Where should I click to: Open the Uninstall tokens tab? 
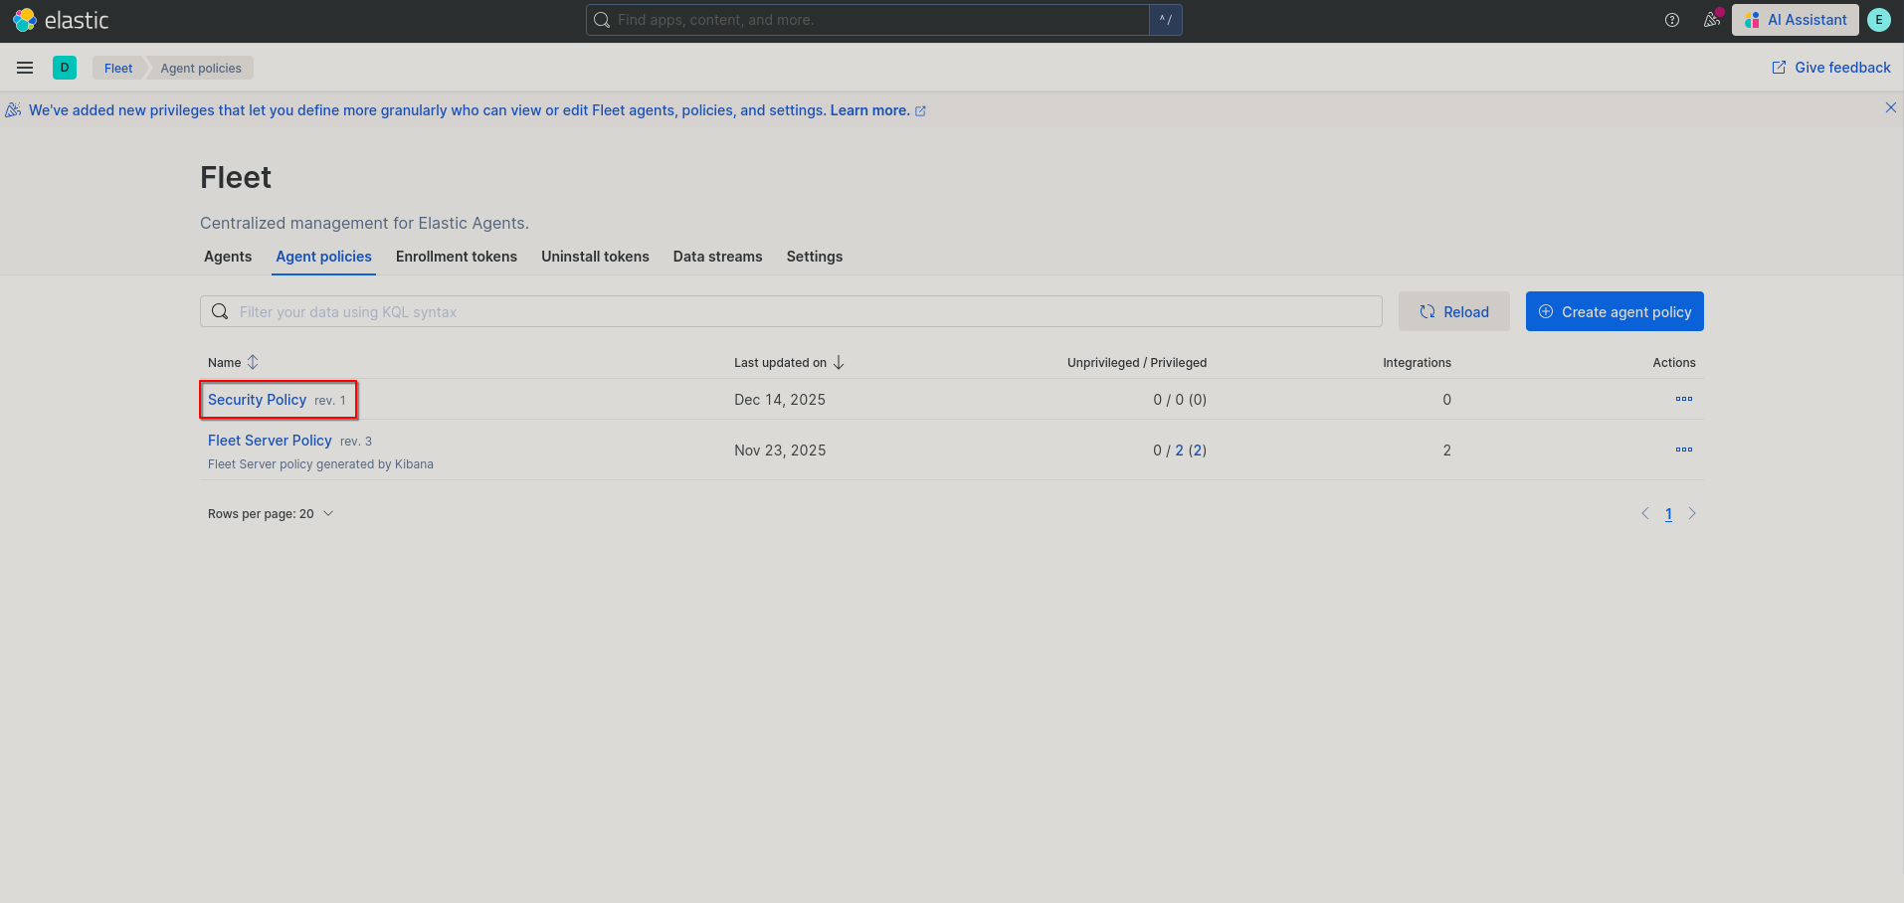click(595, 257)
